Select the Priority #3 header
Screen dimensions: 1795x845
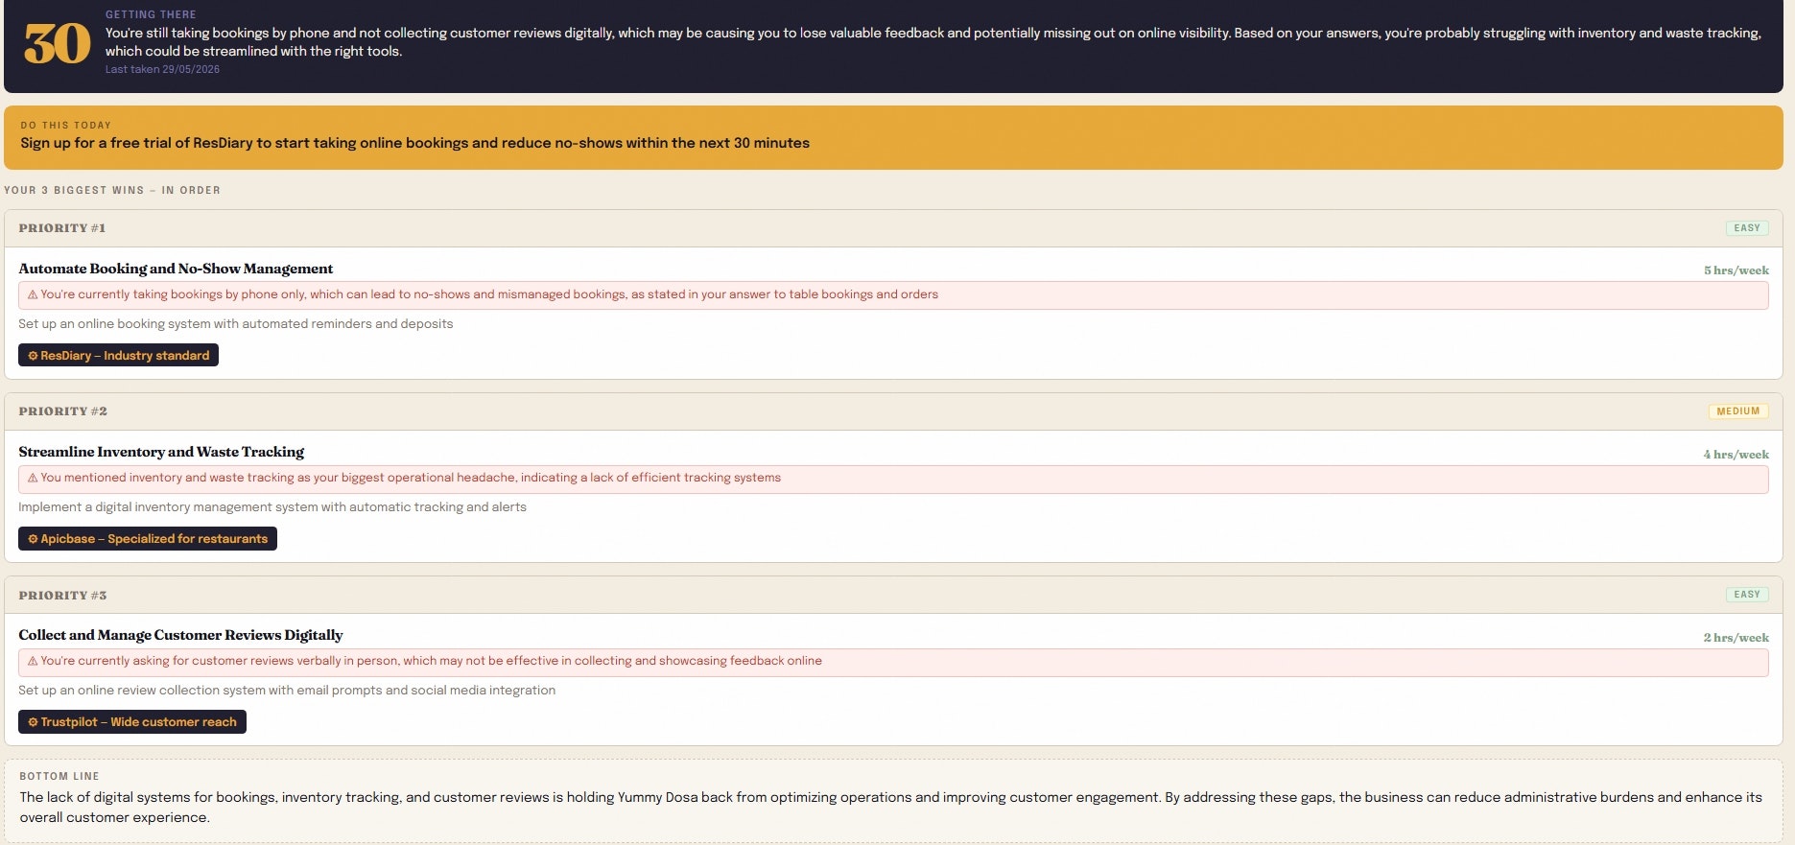point(893,595)
